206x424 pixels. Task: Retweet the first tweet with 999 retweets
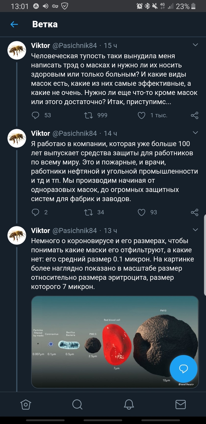pos(89,115)
